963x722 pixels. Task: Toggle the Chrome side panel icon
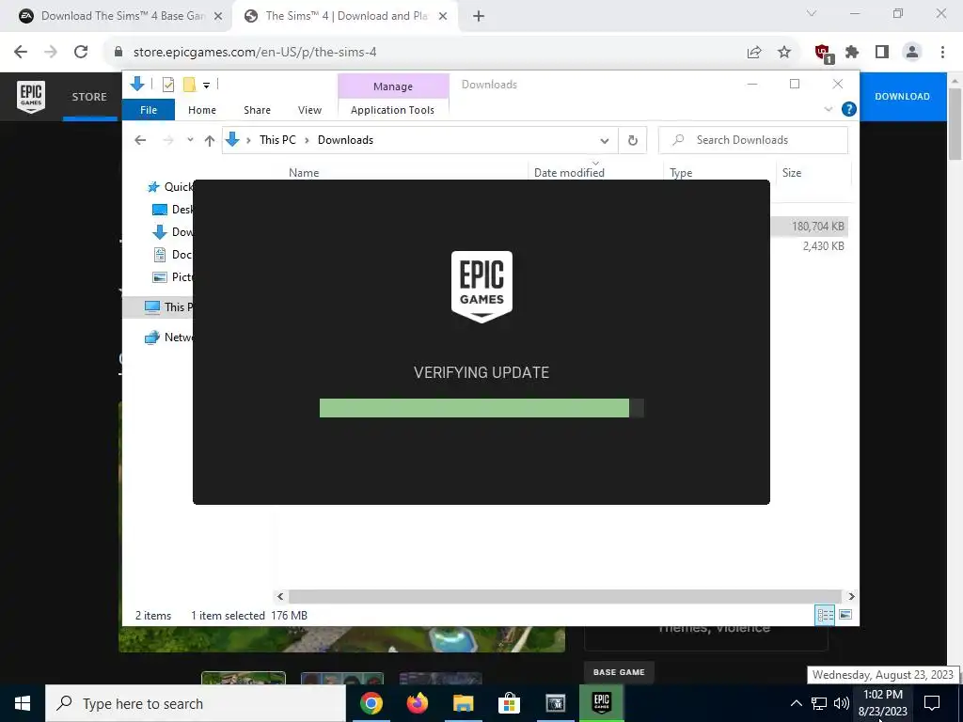[882, 53]
